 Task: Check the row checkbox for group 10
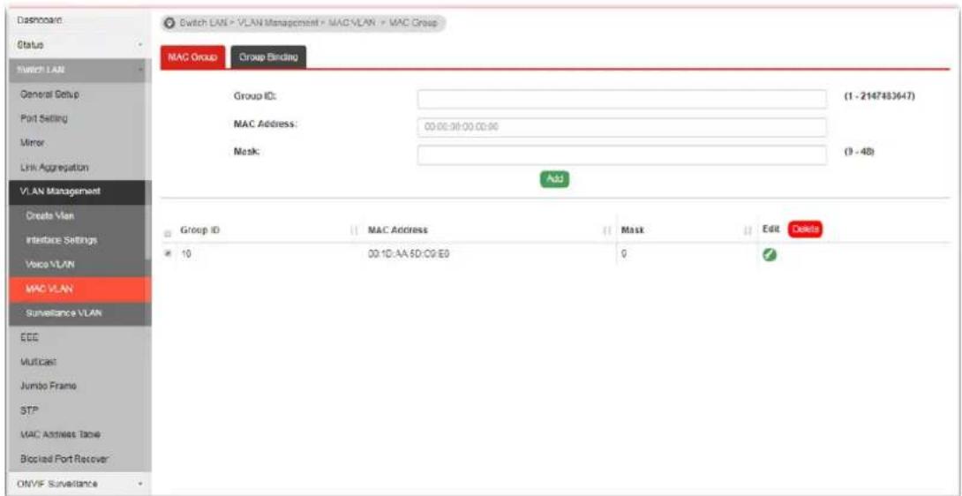pyautogui.click(x=168, y=253)
